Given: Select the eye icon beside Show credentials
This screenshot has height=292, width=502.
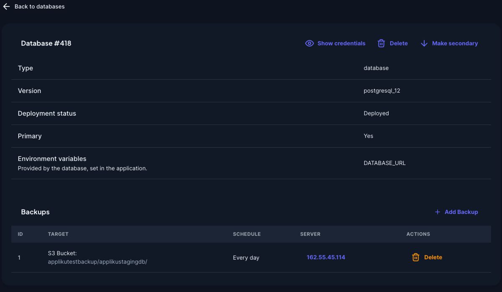Looking at the screenshot, I should coord(309,43).
